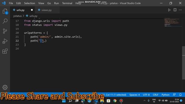
Task: Open File Explorer from taskbar
Action: point(102,101)
